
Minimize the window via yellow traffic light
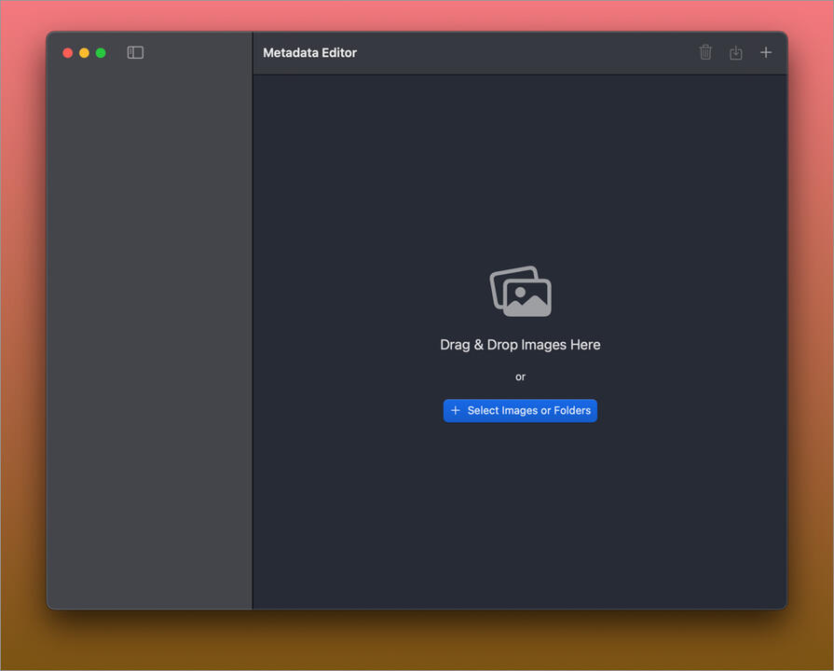pos(82,53)
